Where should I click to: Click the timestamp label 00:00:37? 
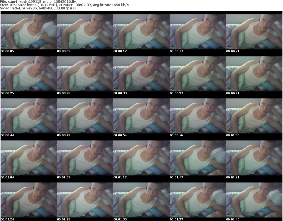[176, 93]
